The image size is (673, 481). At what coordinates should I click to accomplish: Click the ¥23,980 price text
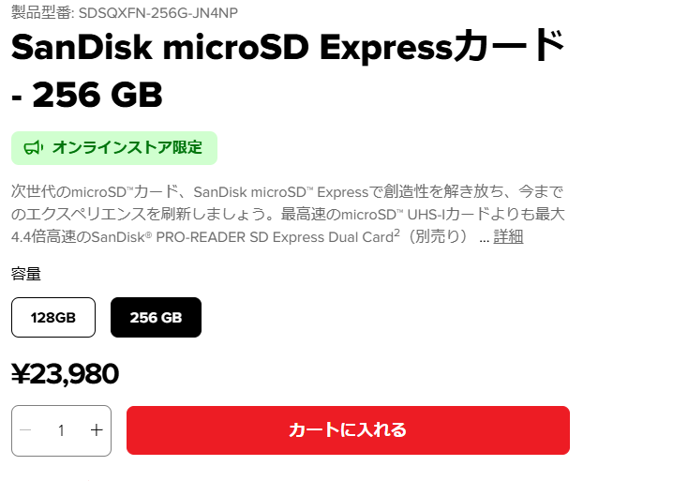pos(65,374)
